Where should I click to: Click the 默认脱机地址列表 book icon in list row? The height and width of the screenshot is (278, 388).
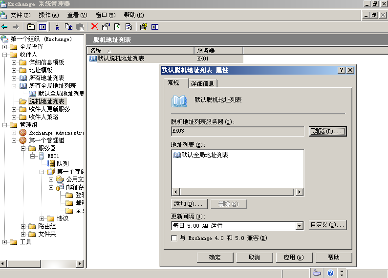[93, 59]
